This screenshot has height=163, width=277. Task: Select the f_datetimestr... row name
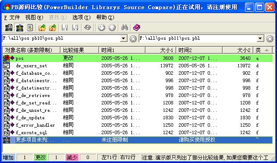[36, 88]
